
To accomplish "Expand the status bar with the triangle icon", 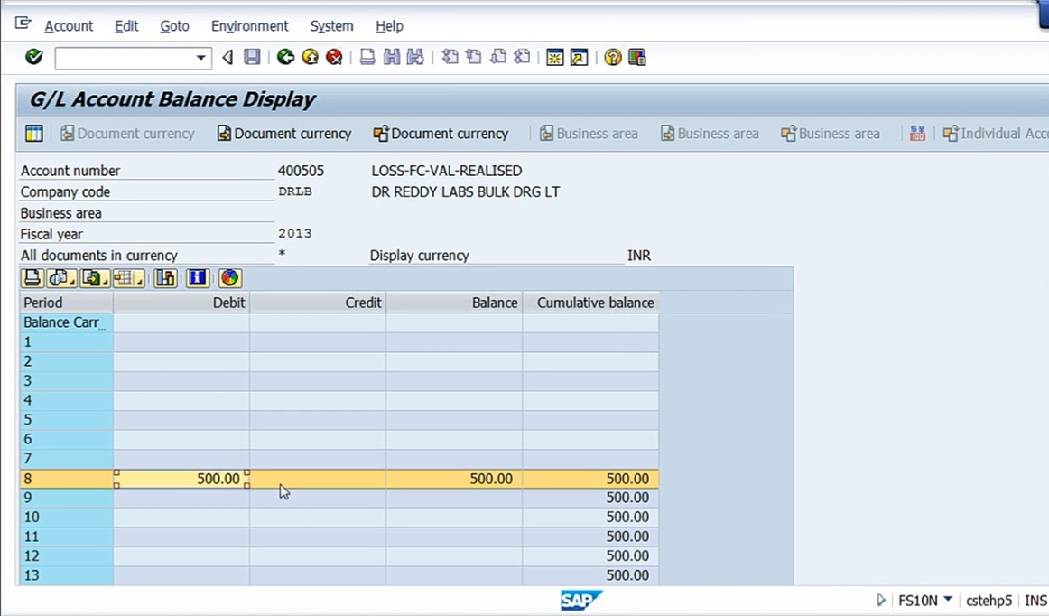I will click(x=881, y=600).
